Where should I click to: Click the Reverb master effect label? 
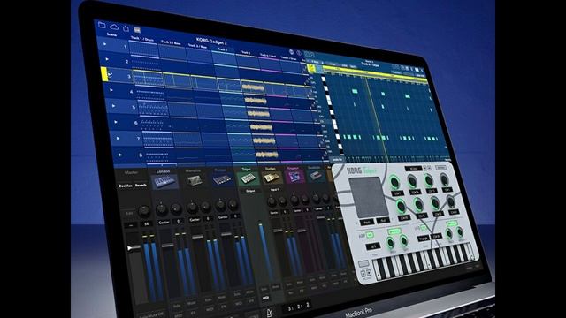click(141, 185)
